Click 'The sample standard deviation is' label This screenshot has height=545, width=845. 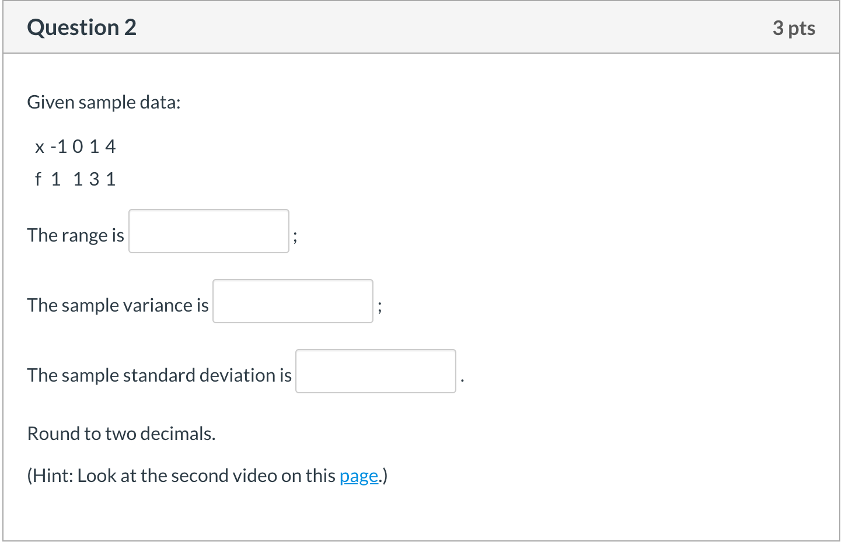pos(159,375)
